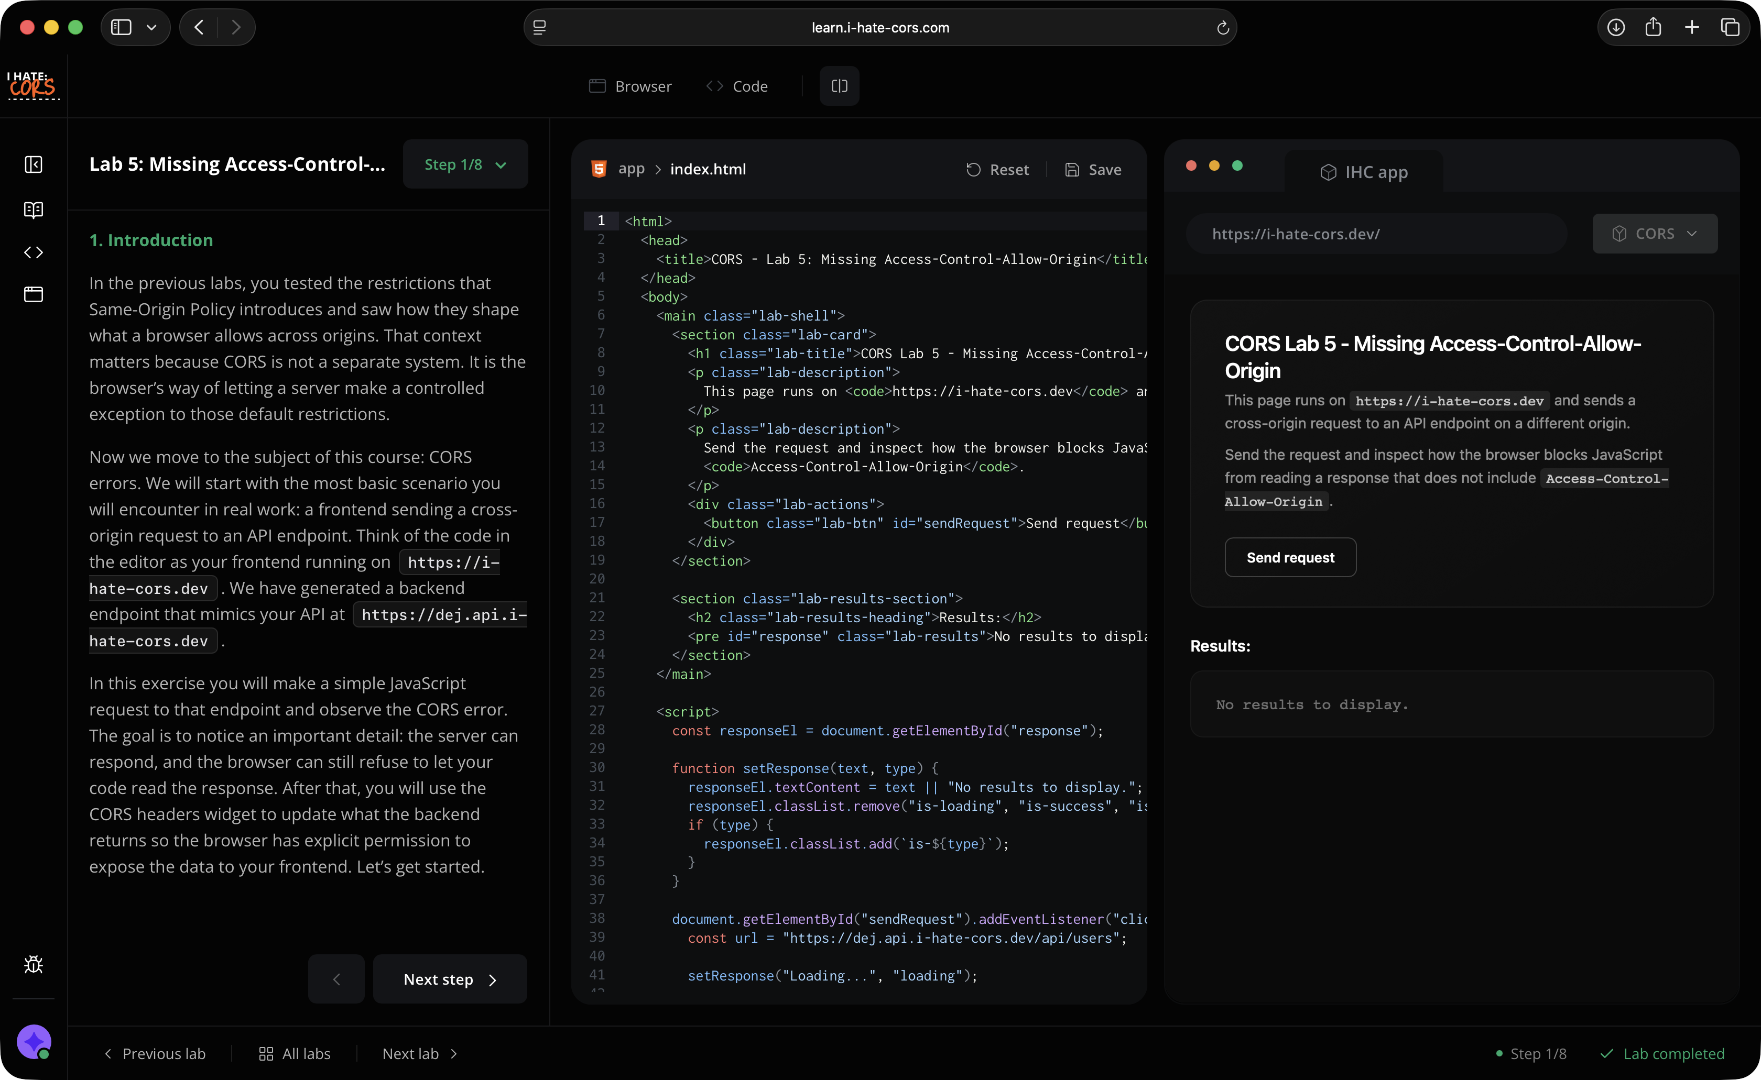Collapse the left sidebar panel
Viewport: 1761px width, 1080px height.
tap(34, 164)
